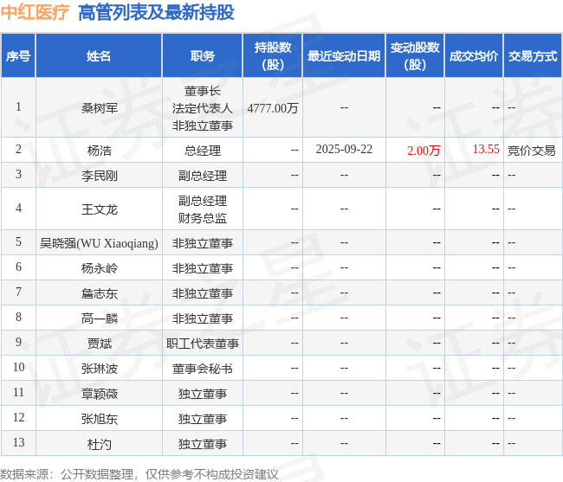Screen dimensions: 563x482
Task: Click the 董事会秘书 cell
Action: [x=203, y=369]
